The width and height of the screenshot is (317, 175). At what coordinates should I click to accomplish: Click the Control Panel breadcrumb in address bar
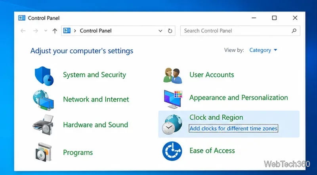click(x=95, y=31)
